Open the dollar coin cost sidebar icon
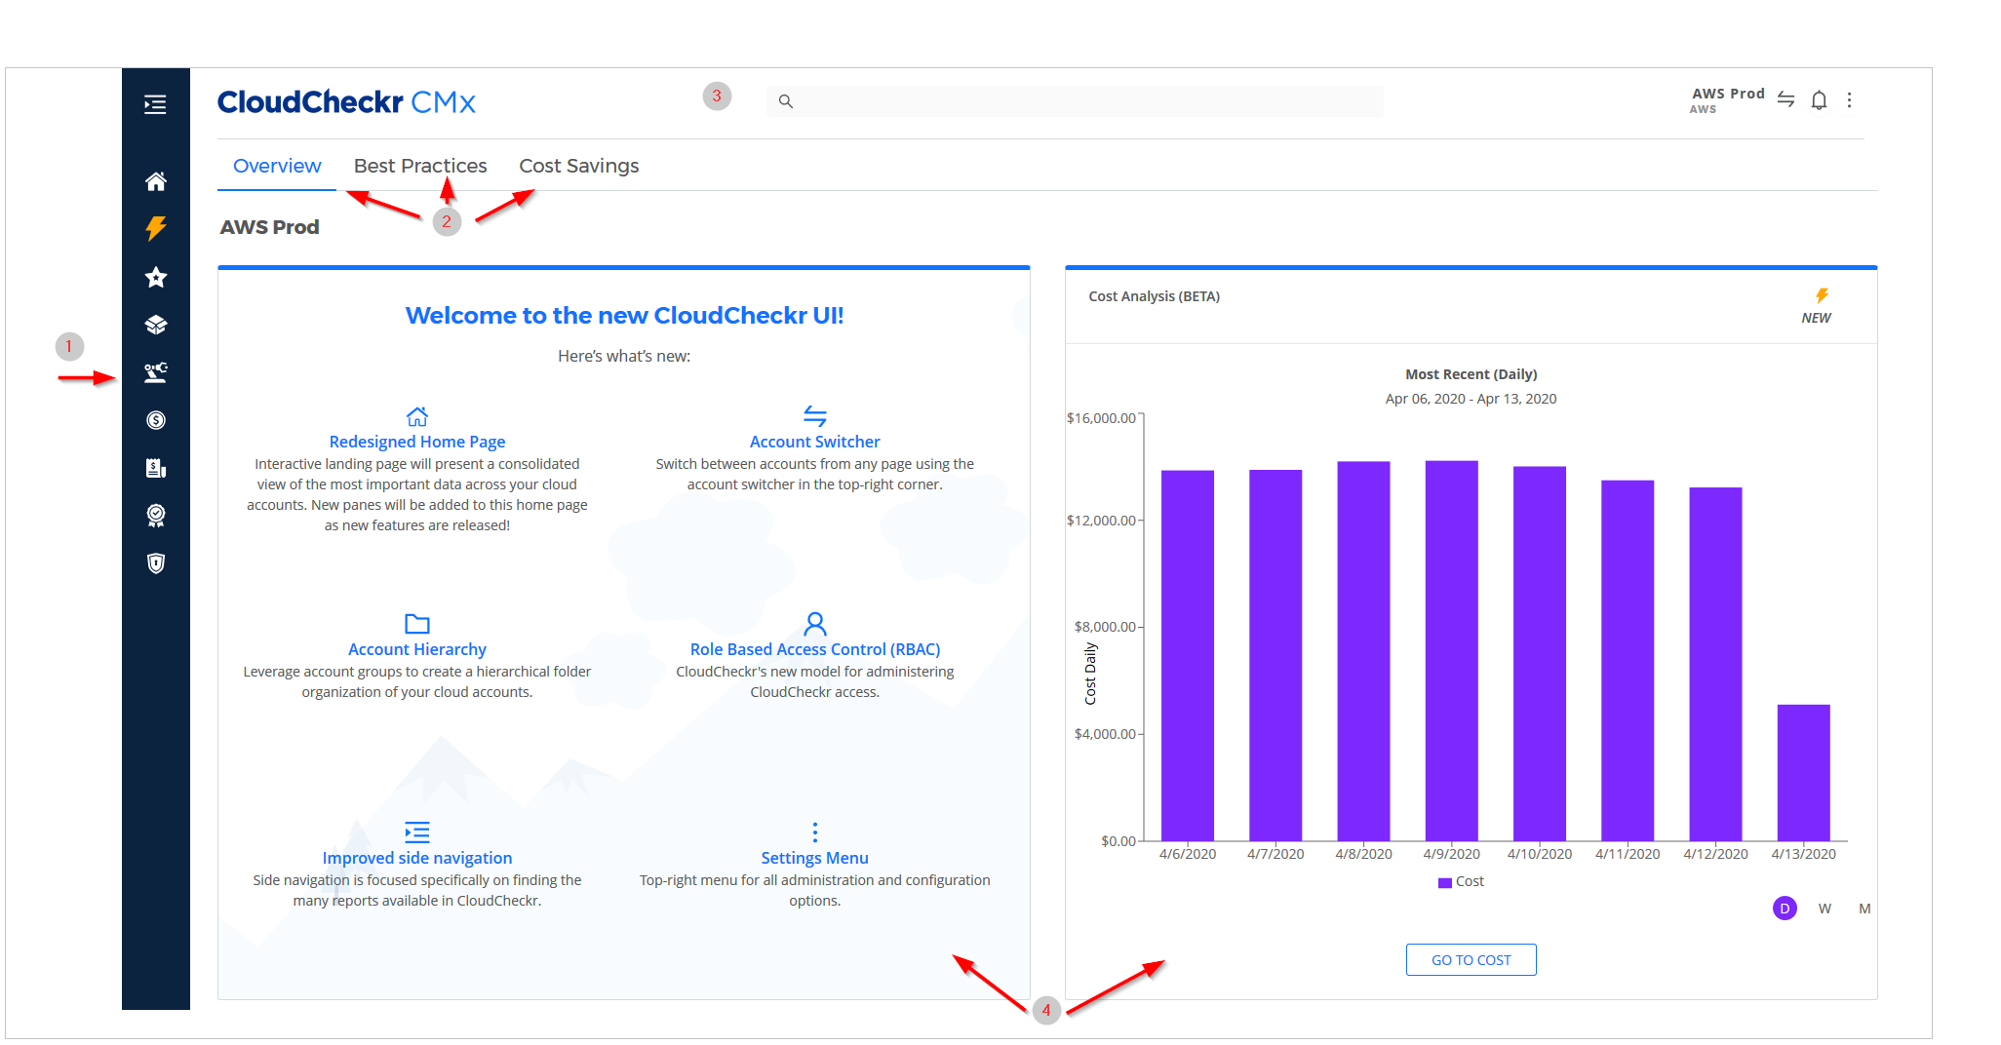Screen dimensions: 2001x1045 coord(155,420)
